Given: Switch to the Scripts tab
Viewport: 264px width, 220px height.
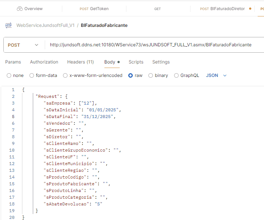Looking at the screenshot, I should (x=136, y=62).
